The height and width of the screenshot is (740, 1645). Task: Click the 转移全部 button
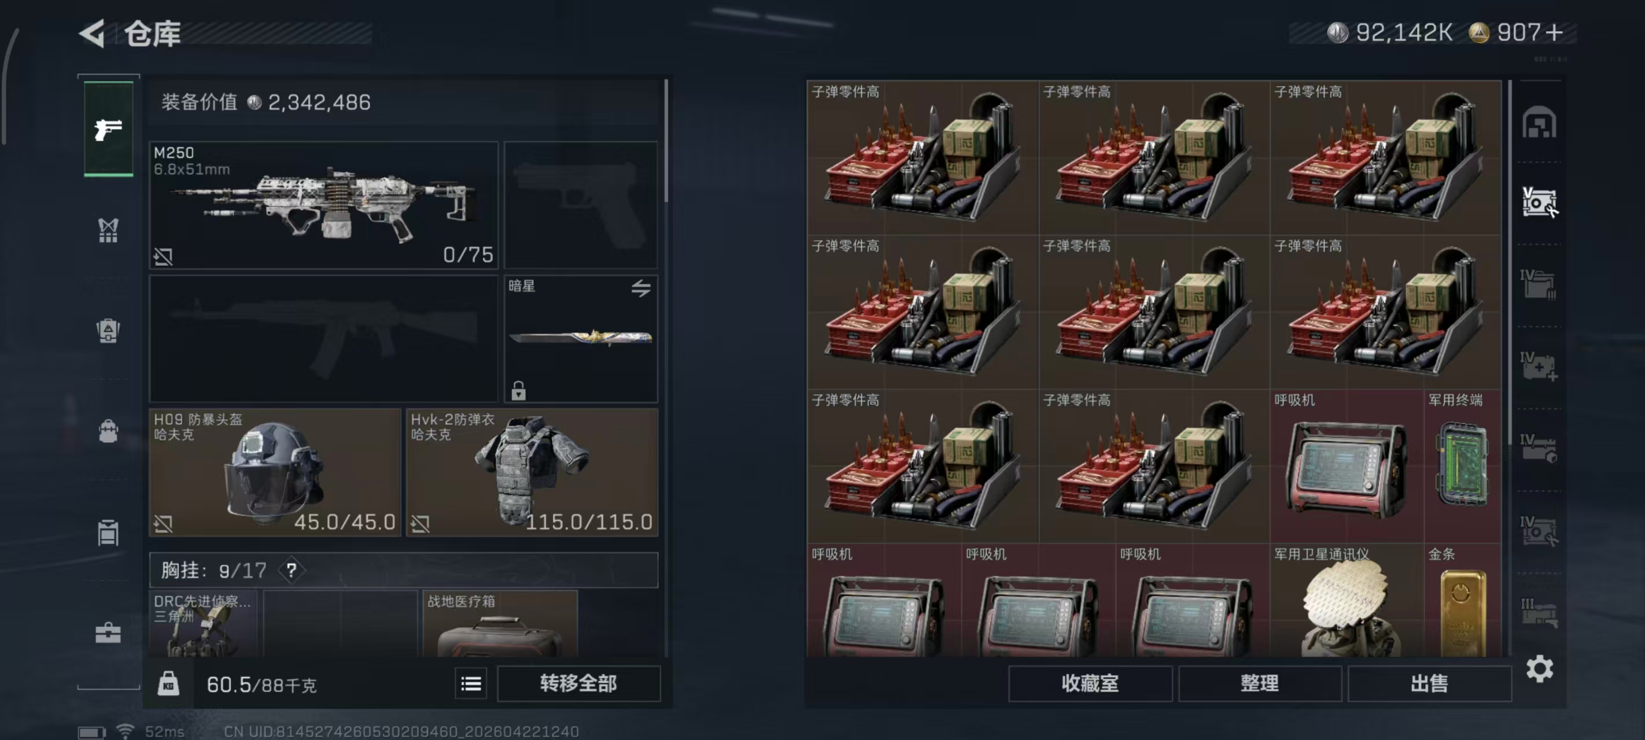pos(578,684)
